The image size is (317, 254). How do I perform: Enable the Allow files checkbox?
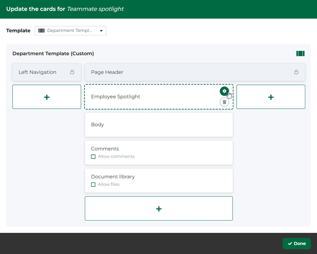pos(93,185)
